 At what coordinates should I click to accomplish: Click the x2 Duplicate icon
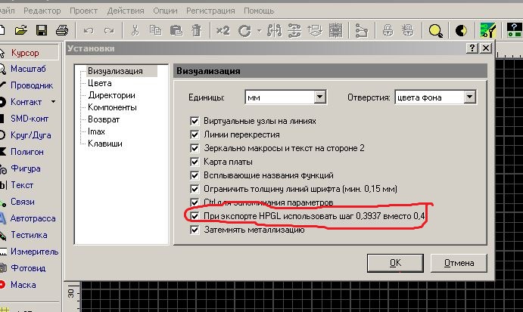click(223, 31)
